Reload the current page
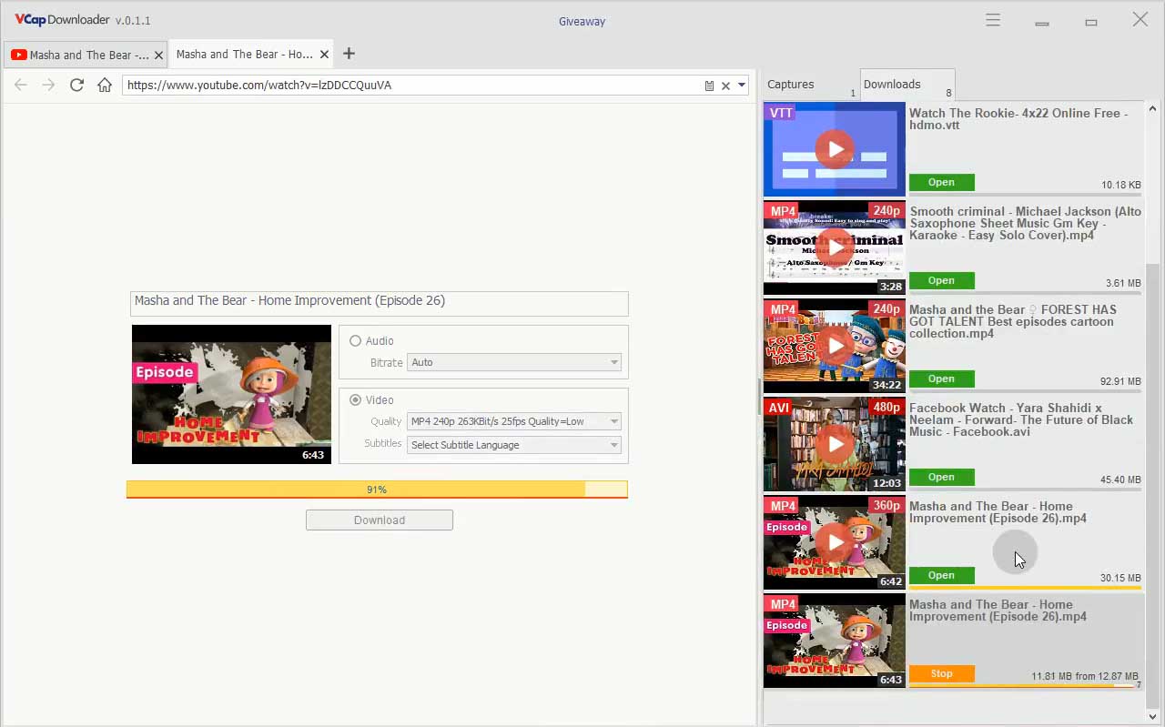The height and width of the screenshot is (727, 1165). pyautogui.click(x=76, y=85)
